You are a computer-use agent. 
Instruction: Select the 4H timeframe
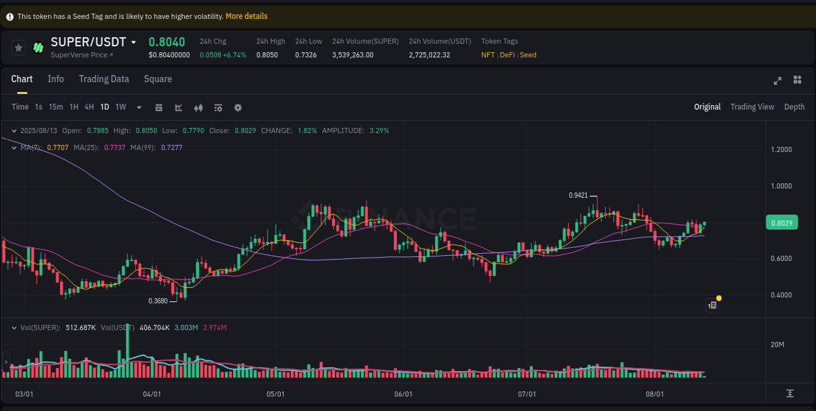pos(89,107)
